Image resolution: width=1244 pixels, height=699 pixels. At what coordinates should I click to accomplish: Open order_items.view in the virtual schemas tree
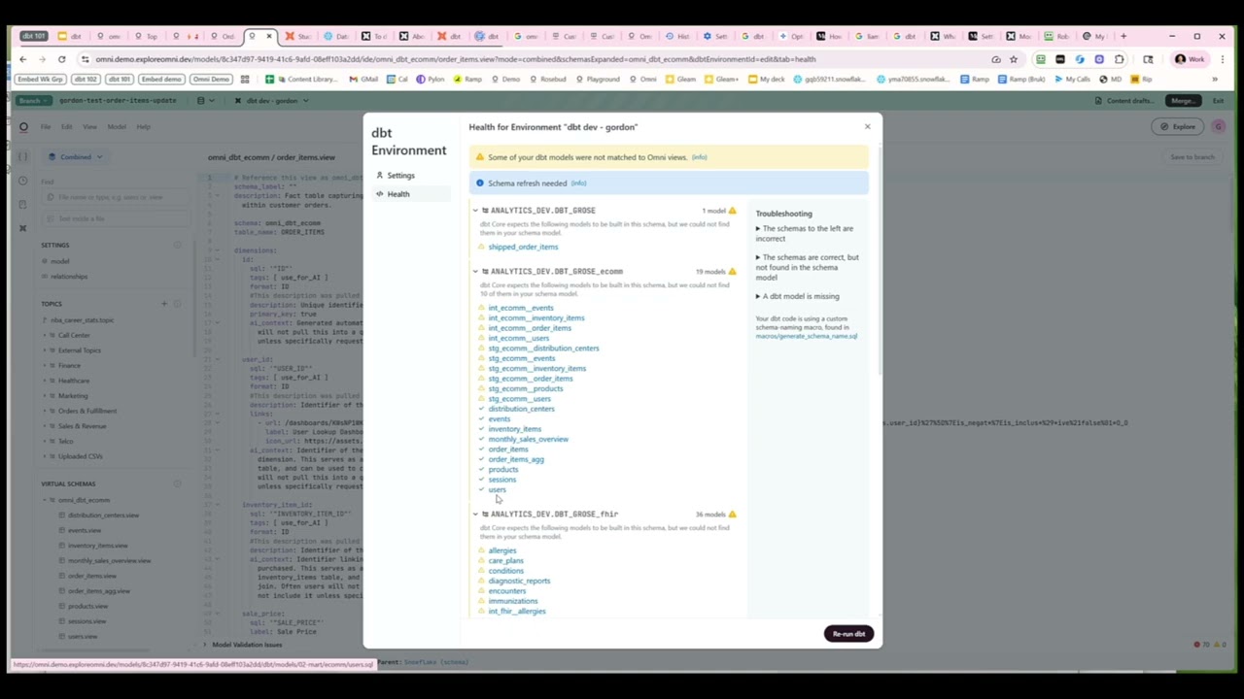(91, 576)
